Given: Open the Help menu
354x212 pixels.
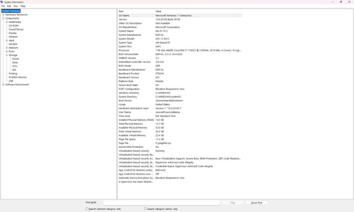Looking at the screenshot, I should coord(23,6).
